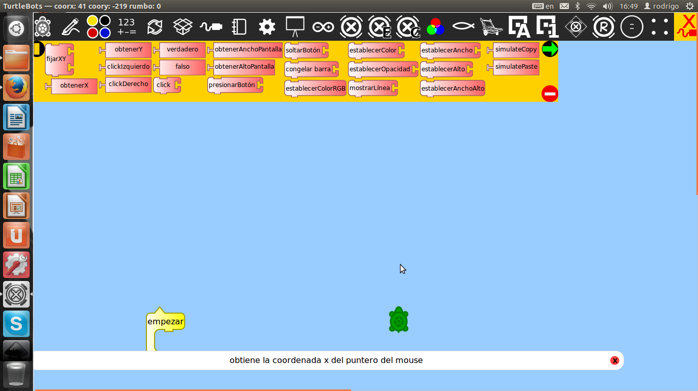698x391 pixels.
Task: Select the establecerAlto block
Action: tap(446, 69)
